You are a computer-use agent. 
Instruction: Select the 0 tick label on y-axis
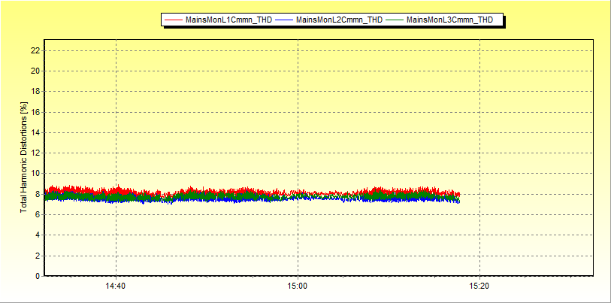tap(38, 276)
